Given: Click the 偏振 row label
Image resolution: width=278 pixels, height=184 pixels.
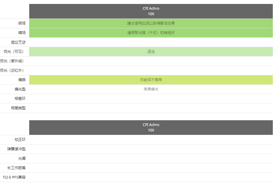Looking at the screenshot, I should click(22, 80).
